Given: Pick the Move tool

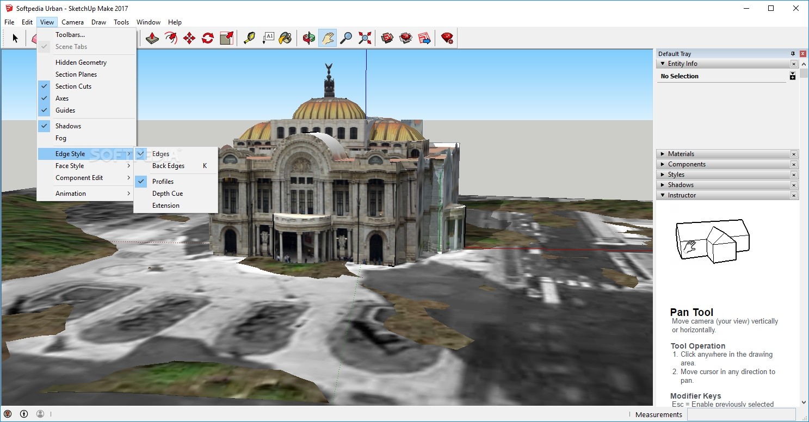Looking at the screenshot, I should pos(189,38).
